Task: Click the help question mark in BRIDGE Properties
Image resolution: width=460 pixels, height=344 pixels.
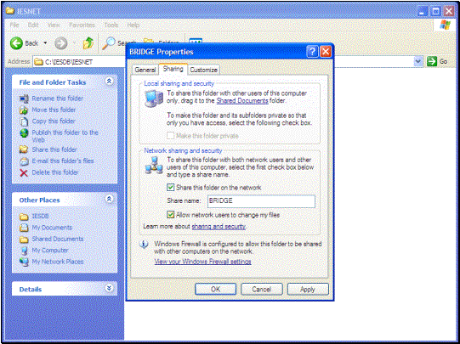Action: click(x=312, y=52)
